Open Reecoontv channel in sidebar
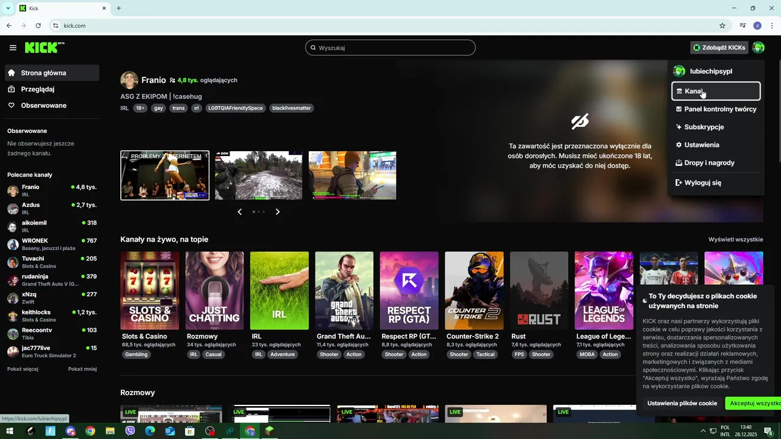This screenshot has height=439, width=781. [52, 334]
